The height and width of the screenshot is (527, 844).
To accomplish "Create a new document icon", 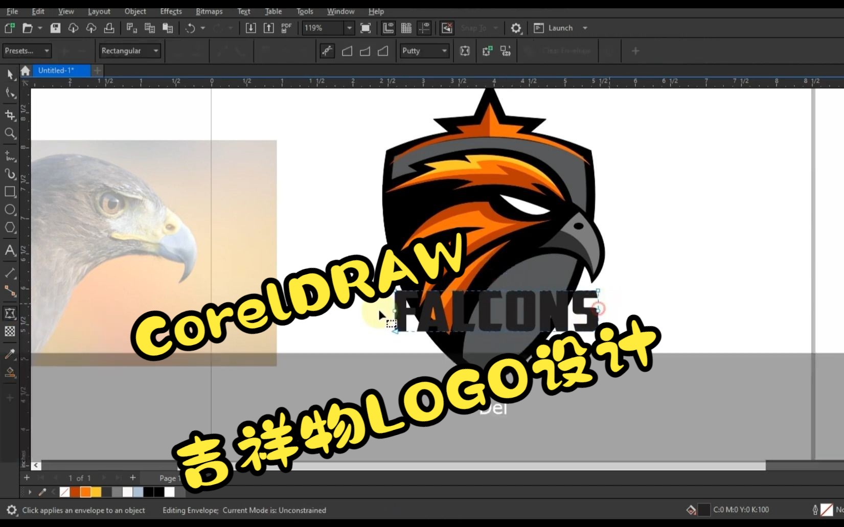I will click(x=9, y=28).
